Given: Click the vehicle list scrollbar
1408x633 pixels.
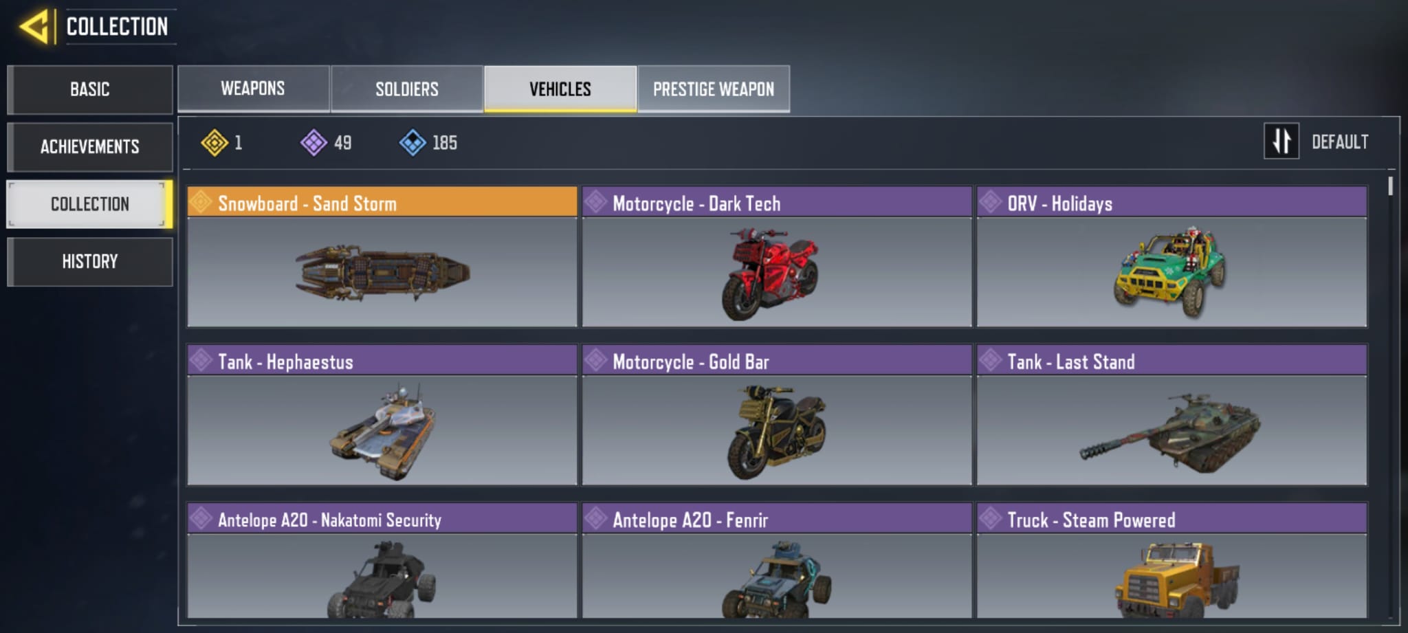Looking at the screenshot, I should click(1390, 187).
